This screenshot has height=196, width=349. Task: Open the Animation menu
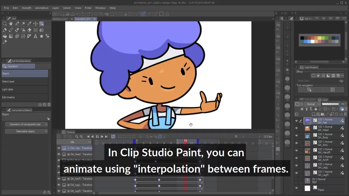(x=42, y=8)
